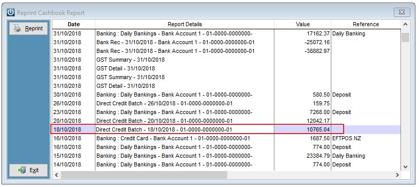Select the first GST Detail - 31/10/2018 row
419x187 pixels.
point(226,68)
